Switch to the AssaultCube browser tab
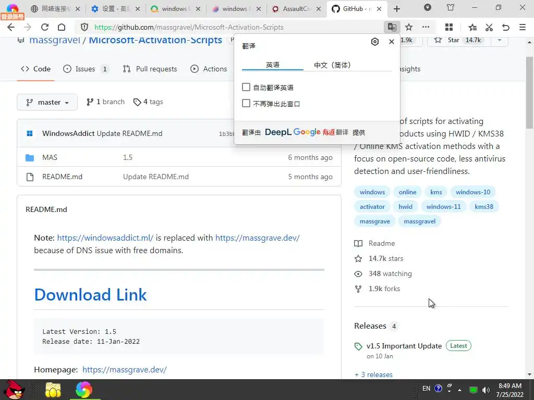This screenshot has width=534, height=400. pyautogui.click(x=296, y=9)
